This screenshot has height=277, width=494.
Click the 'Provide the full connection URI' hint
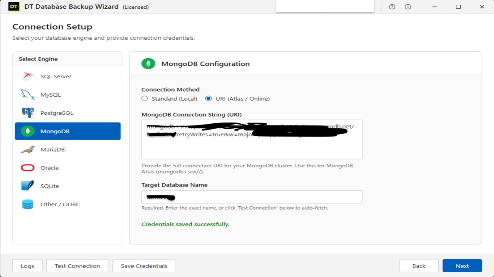click(247, 168)
